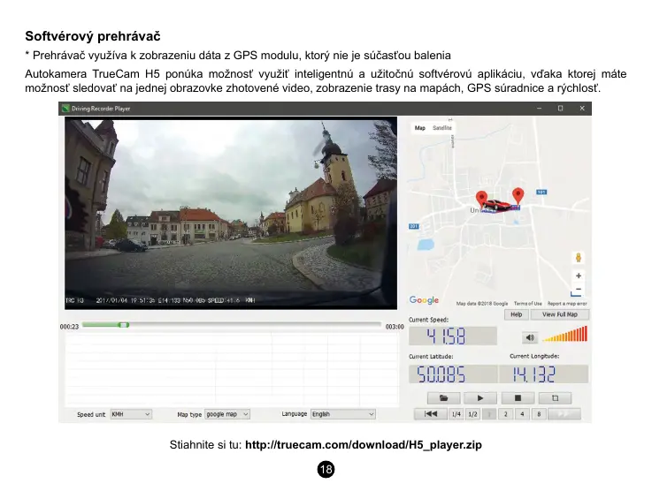Click the left red map pin
The image size is (652, 491).
pos(481,200)
